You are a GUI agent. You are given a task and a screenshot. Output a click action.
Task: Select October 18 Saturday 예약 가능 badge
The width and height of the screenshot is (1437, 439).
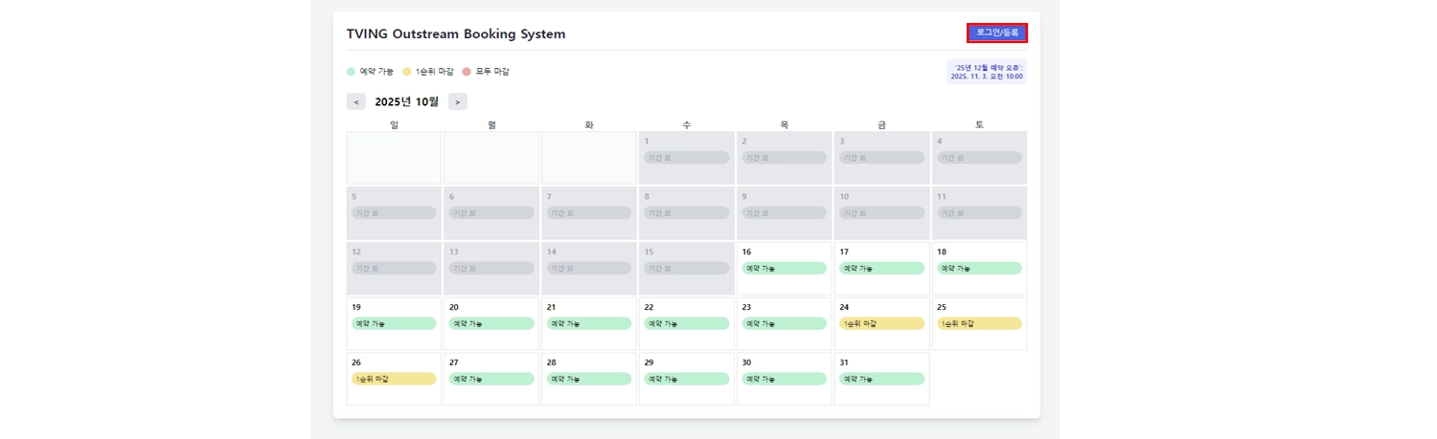(979, 269)
